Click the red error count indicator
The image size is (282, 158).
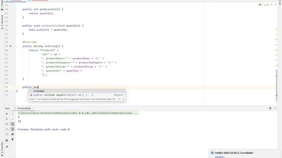click(x=261, y=5)
